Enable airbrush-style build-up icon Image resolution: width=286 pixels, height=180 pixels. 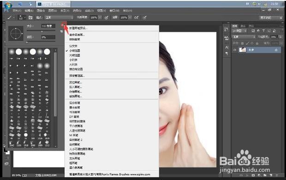click(137, 17)
